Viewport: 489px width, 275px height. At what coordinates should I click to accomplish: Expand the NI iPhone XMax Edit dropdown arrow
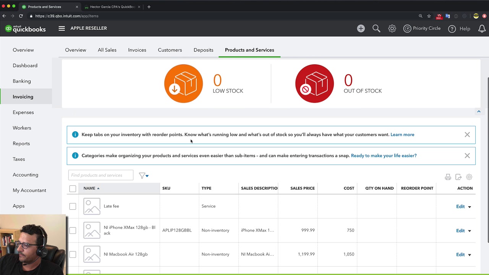470,231
